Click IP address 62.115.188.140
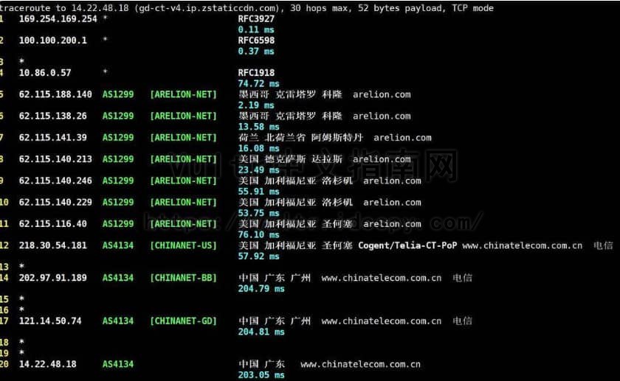620x381 pixels. tap(55, 94)
